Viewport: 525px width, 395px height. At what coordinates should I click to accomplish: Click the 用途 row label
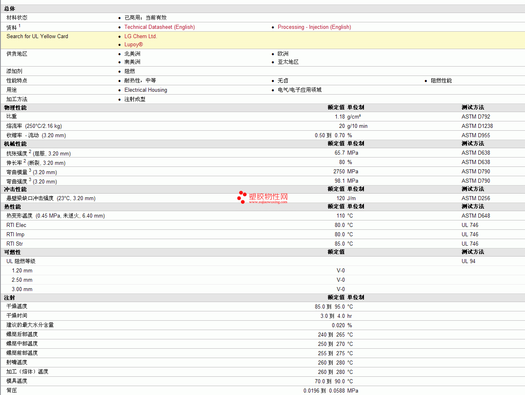(12, 90)
